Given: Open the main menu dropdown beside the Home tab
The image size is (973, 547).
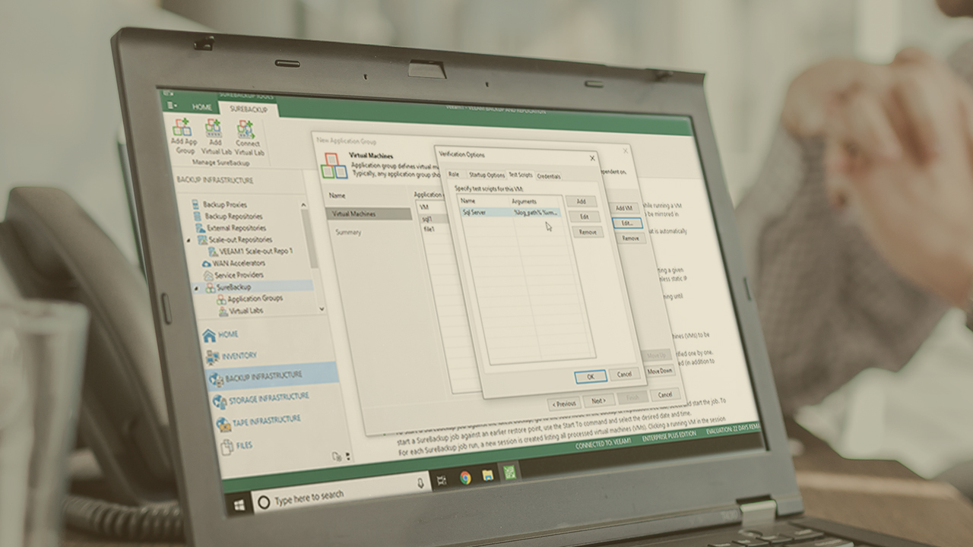Looking at the screenshot, I should coord(172,105).
